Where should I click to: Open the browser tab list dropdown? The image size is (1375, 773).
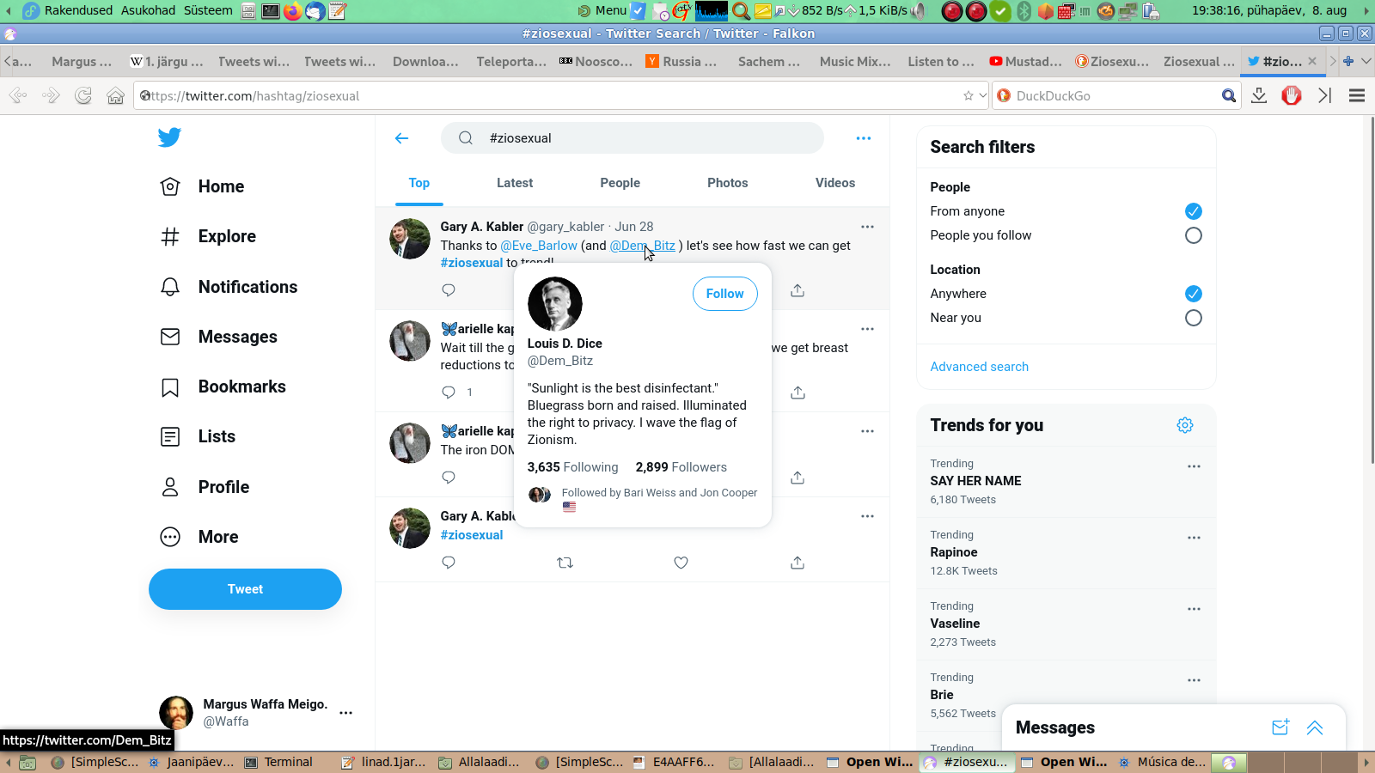[x=1366, y=61]
